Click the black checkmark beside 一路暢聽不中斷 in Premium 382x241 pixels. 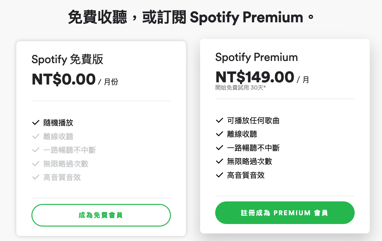[219, 148]
